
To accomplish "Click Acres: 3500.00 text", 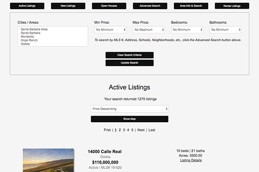I will point(190,156).
